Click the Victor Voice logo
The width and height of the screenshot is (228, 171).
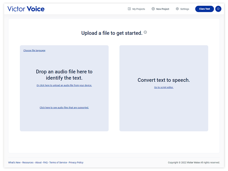click(x=26, y=9)
